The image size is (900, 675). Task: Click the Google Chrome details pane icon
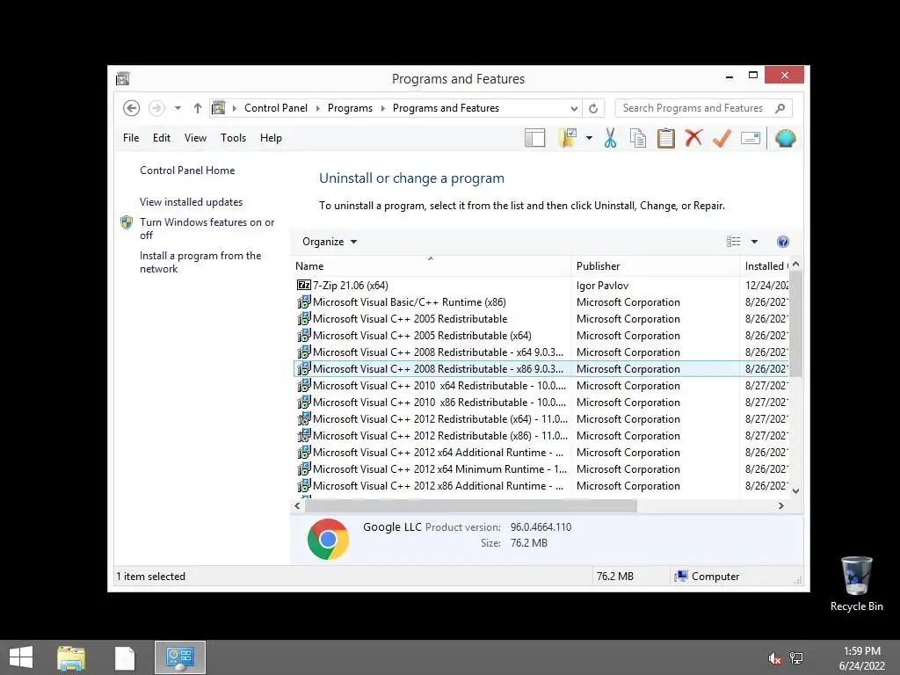[328, 539]
